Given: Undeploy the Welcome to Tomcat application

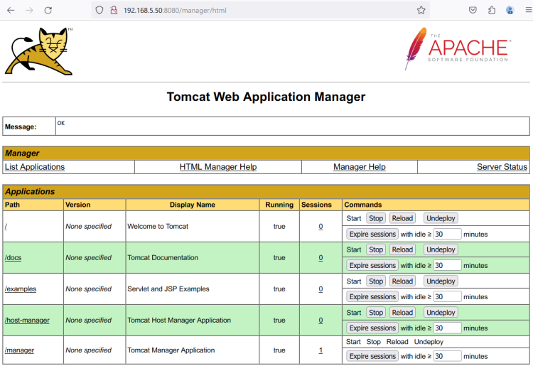Looking at the screenshot, I should [x=441, y=218].
